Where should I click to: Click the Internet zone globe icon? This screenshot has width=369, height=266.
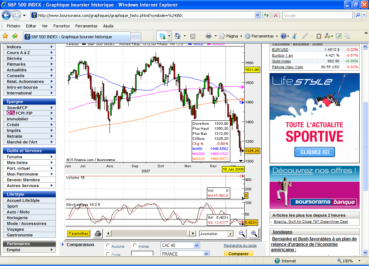277,261
